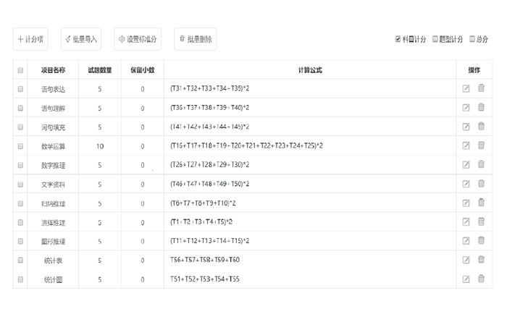Check the 总分 checkbox
Image resolution: width=507 pixels, height=322 pixels.
click(x=472, y=39)
